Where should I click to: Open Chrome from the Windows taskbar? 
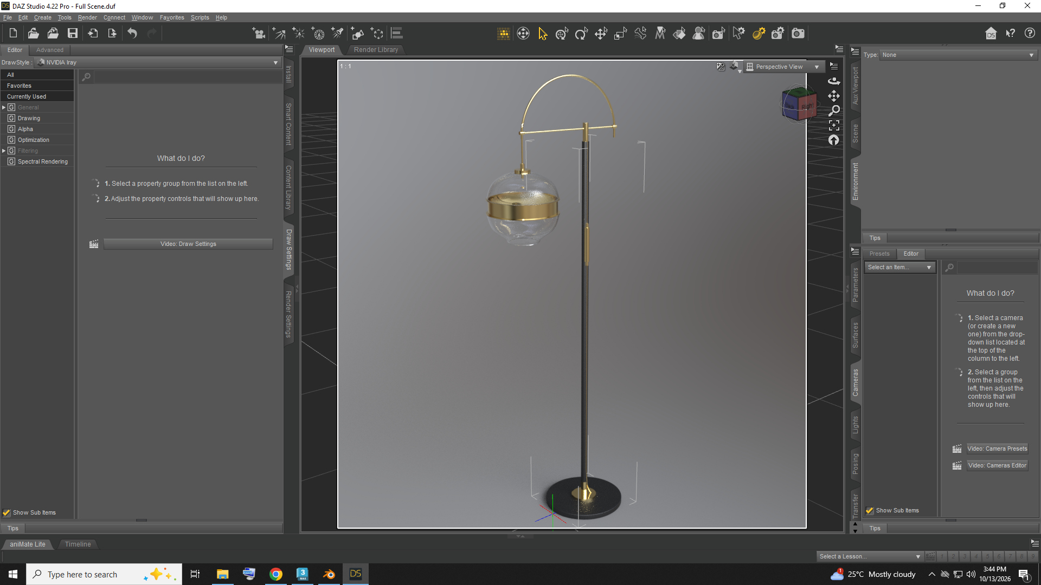(x=276, y=574)
